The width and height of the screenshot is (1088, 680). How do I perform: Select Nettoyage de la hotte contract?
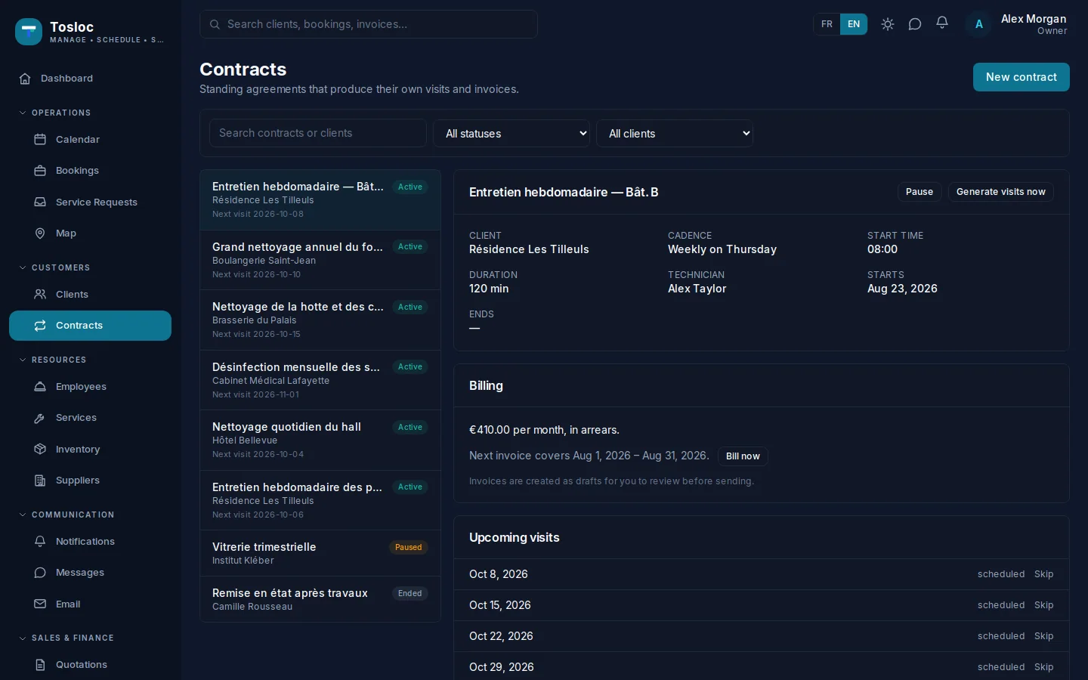pos(320,320)
